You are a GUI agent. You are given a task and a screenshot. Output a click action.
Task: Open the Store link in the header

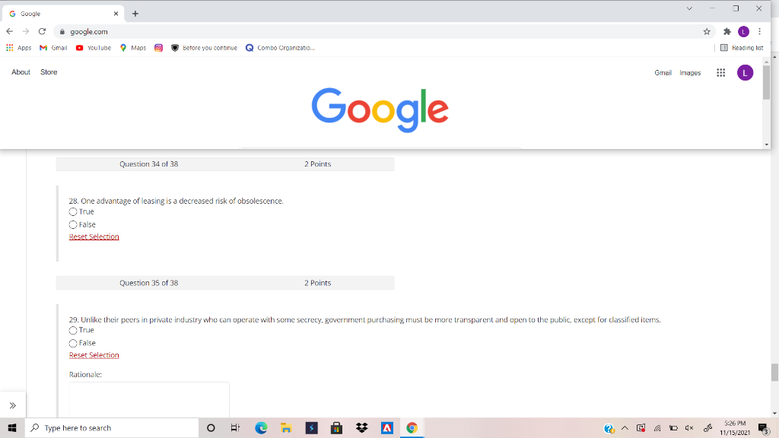pyautogui.click(x=48, y=71)
